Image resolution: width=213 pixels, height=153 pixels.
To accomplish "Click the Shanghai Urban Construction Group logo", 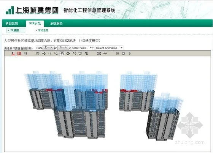I will coord(32,10).
